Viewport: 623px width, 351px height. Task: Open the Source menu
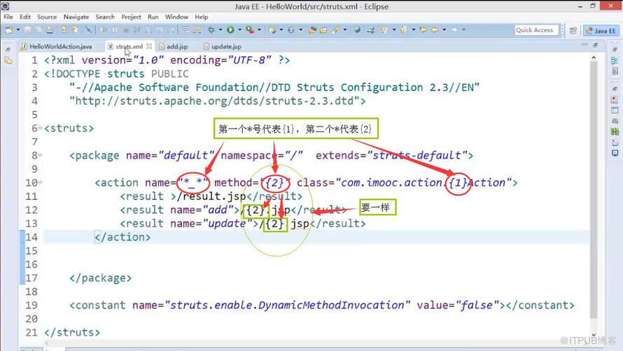(x=47, y=17)
